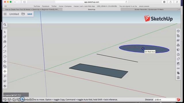Screen dimensions: 184x103
Task: Open the Facebook bookmark
Action: click(x=46, y=6)
